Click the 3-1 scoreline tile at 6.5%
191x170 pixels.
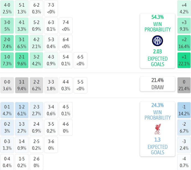pos(22,43)
